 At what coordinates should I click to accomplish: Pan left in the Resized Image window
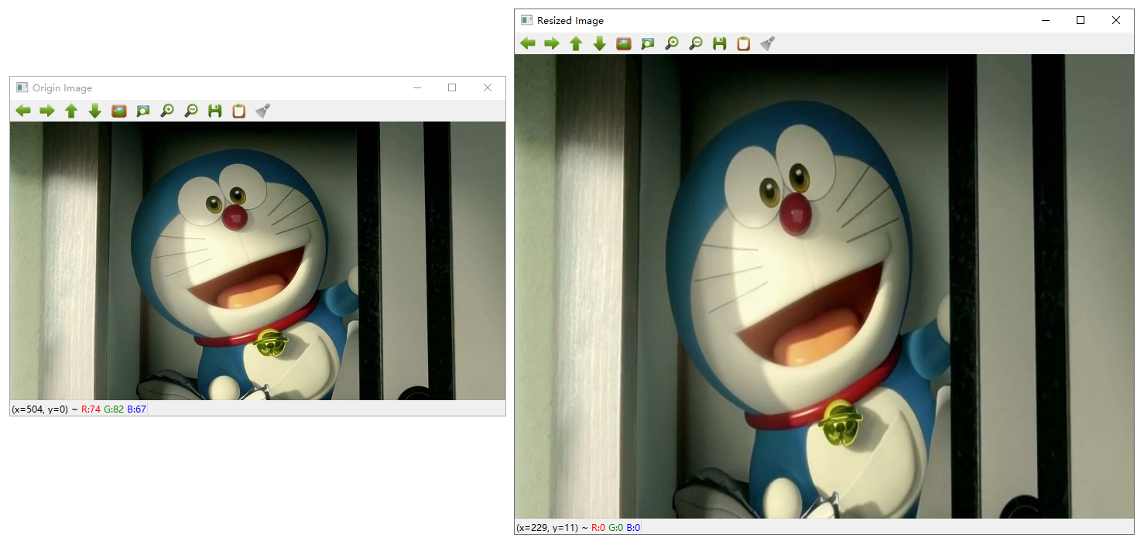(528, 43)
